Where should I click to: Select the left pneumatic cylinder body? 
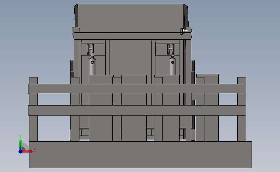(x=92, y=67)
